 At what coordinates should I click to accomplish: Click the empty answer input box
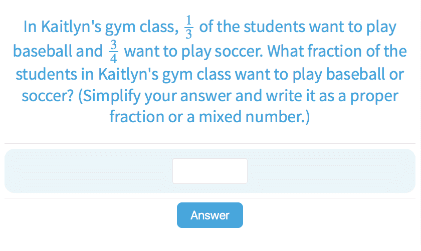(209, 171)
